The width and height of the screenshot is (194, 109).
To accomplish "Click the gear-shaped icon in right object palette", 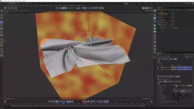I will coord(155,32).
